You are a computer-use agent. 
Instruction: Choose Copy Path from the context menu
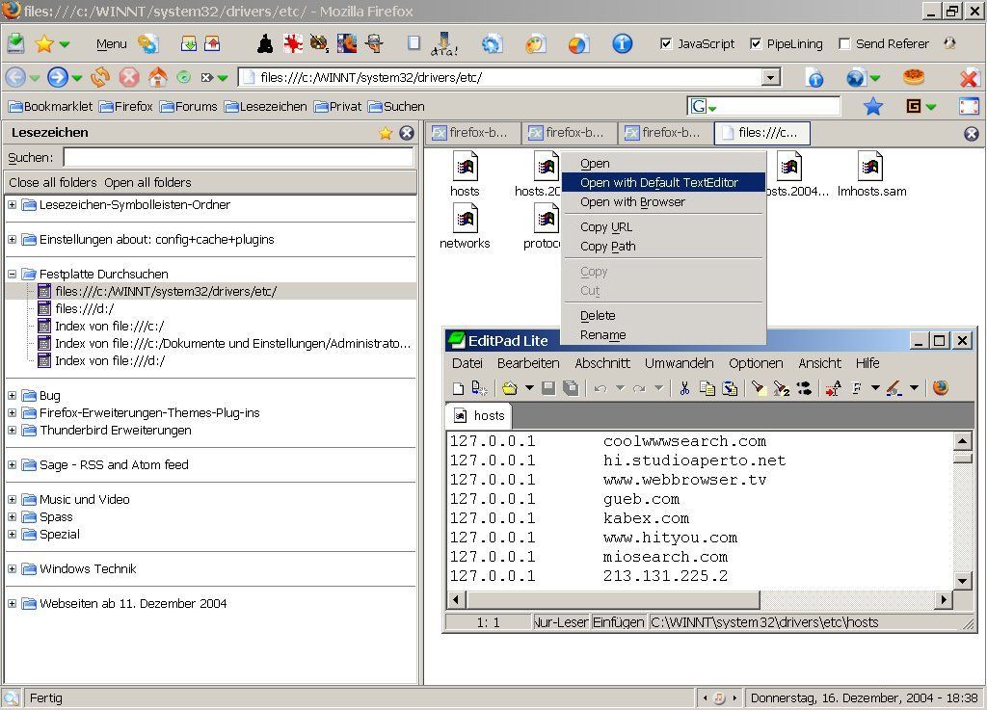[663, 247]
